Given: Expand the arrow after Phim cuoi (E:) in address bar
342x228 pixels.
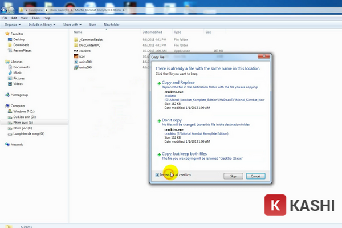Looking at the screenshot, I should coord(72,10).
